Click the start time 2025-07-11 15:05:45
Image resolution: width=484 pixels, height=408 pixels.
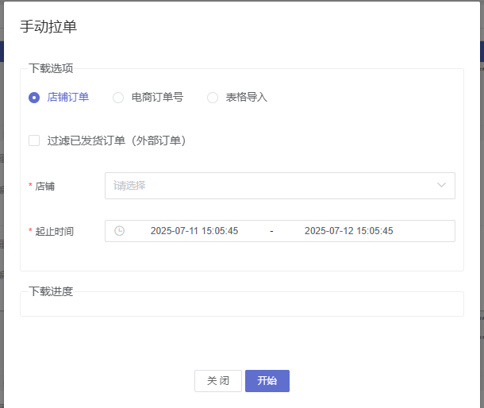(x=194, y=231)
